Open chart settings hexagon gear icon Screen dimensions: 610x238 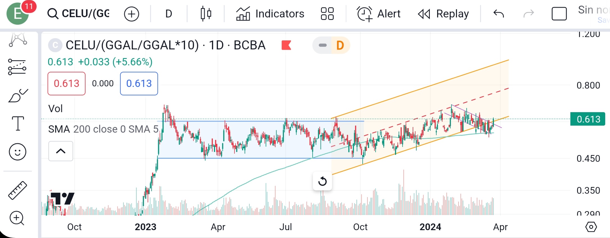click(x=591, y=227)
